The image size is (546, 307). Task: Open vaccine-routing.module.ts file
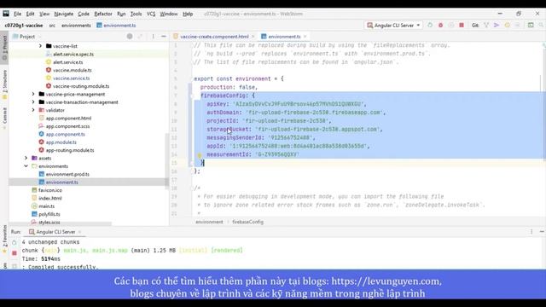click(81, 86)
